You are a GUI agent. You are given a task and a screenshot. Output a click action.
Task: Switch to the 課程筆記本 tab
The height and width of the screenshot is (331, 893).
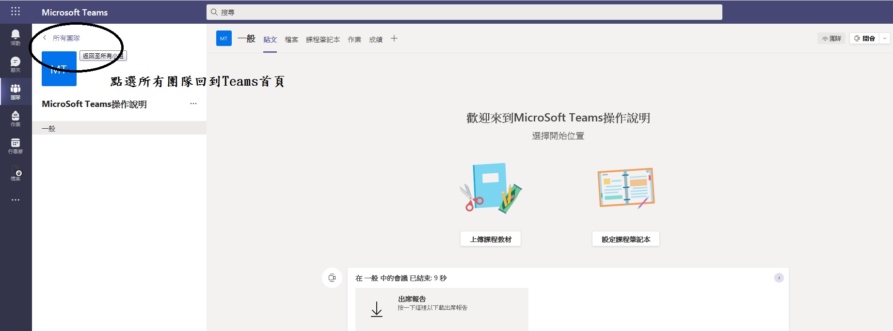click(x=323, y=40)
